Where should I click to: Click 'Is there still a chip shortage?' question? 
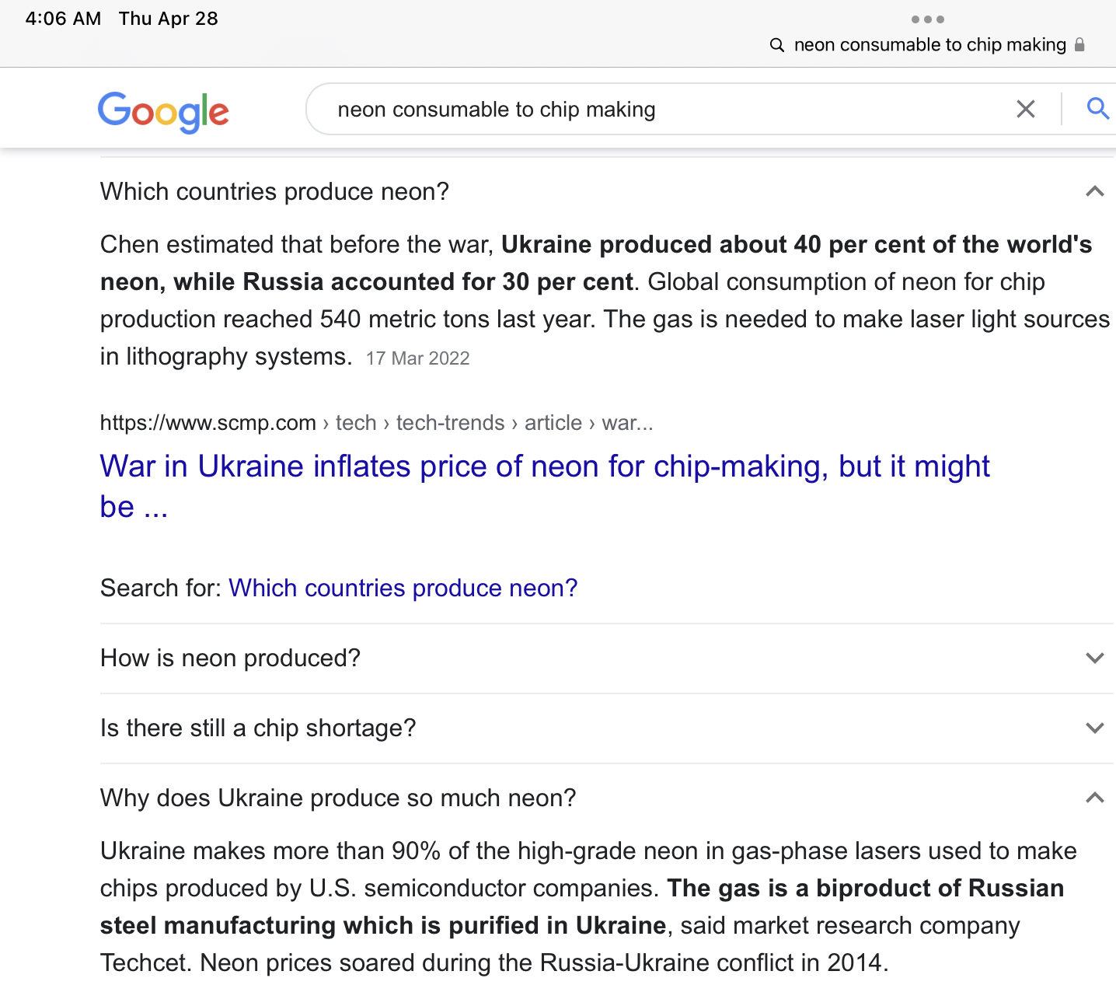pos(258,728)
